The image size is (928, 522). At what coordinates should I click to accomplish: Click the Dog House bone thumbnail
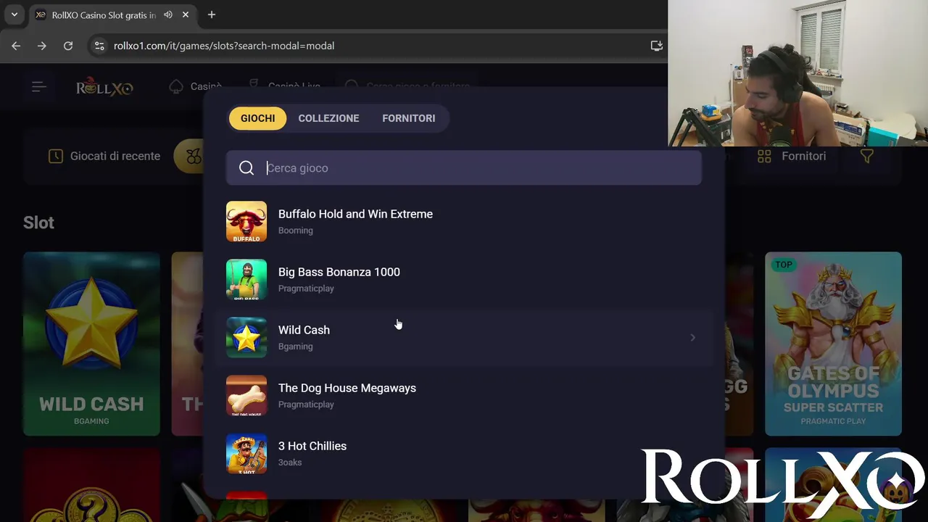click(246, 395)
